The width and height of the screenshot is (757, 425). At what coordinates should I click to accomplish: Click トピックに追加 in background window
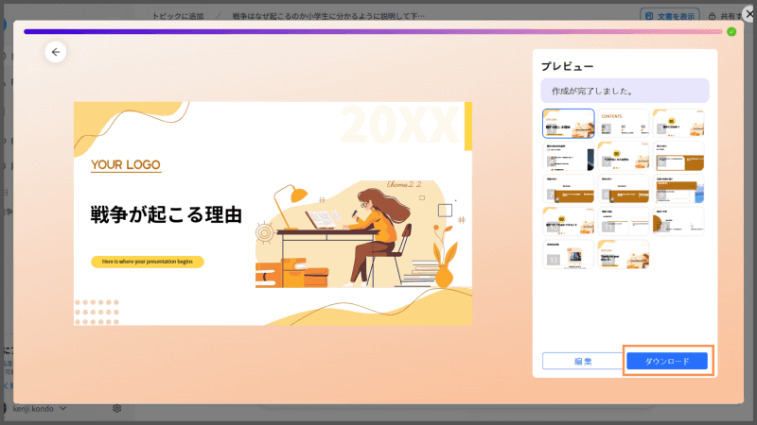(178, 16)
